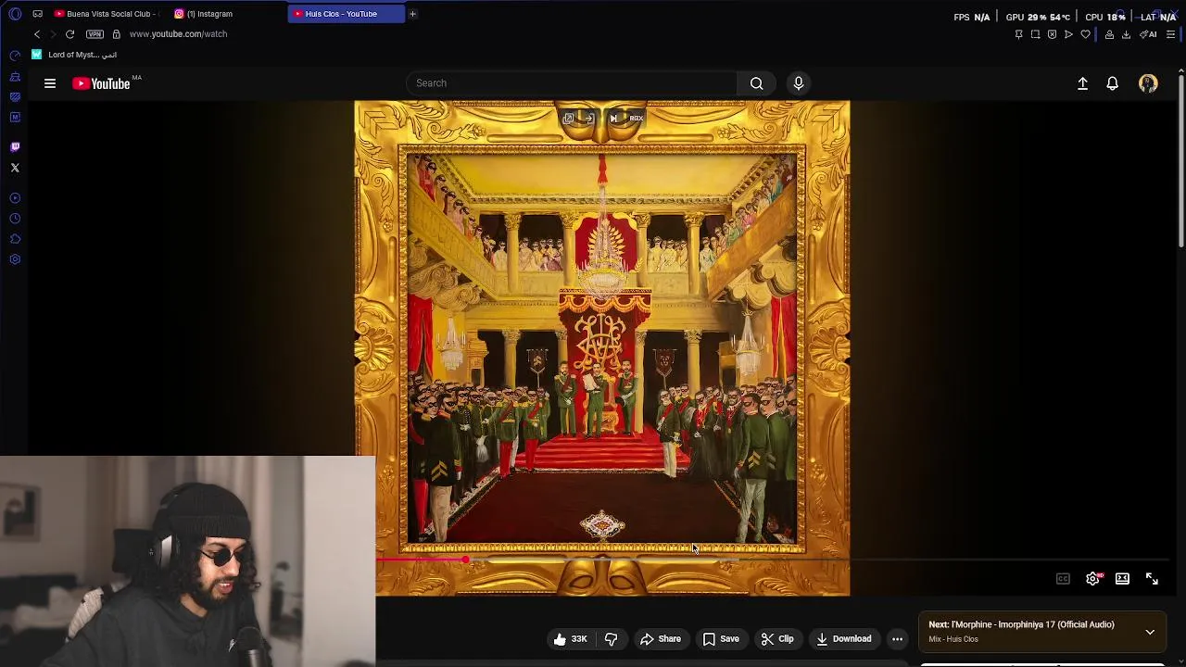The height and width of the screenshot is (667, 1186).
Task: Open a new browser tab
Action: tap(412, 14)
